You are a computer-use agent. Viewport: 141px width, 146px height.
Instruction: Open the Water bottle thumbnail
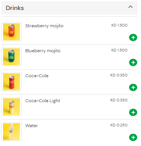[12, 132]
